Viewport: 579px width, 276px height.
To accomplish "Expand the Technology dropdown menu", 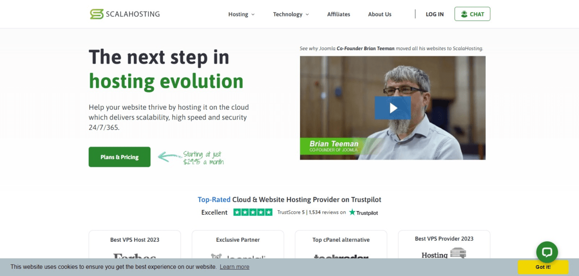I will [x=291, y=14].
